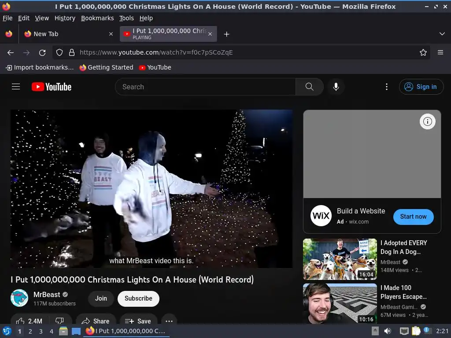Open Firefox View pinned icon
The width and height of the screenshot is (451, 338).
(9, 34)
